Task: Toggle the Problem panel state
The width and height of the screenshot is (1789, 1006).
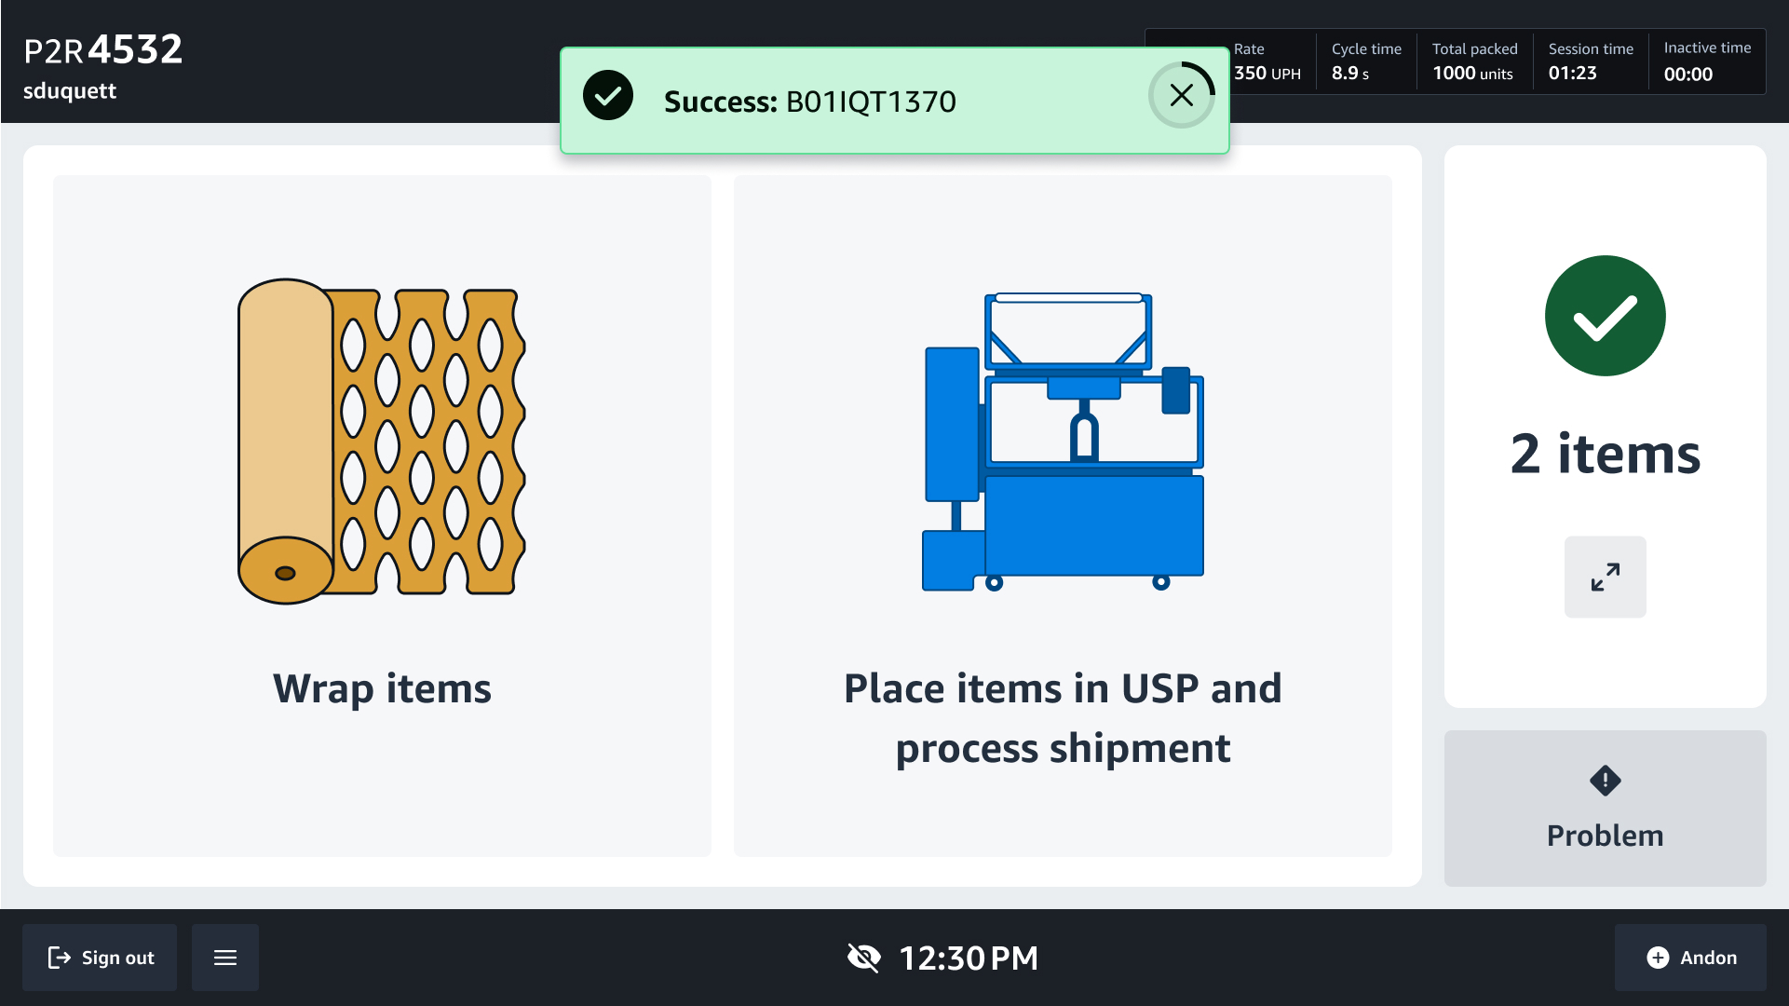Action: pos(1604,809)
